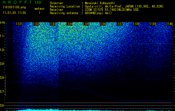Screen dimensions: 175x111
Task: Click the 1133 time marker
Action: coord(53,24)
